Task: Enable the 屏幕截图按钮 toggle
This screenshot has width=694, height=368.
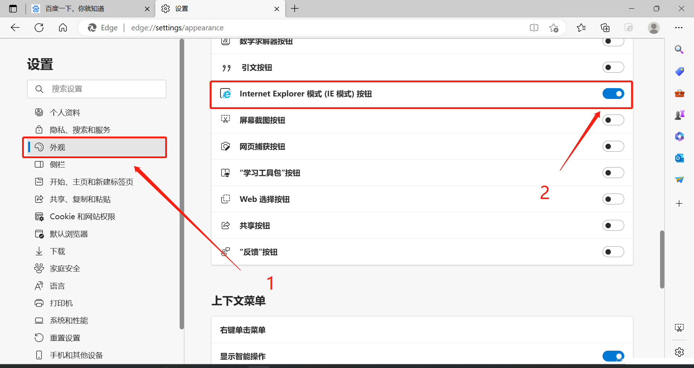Action: (613, 120)
